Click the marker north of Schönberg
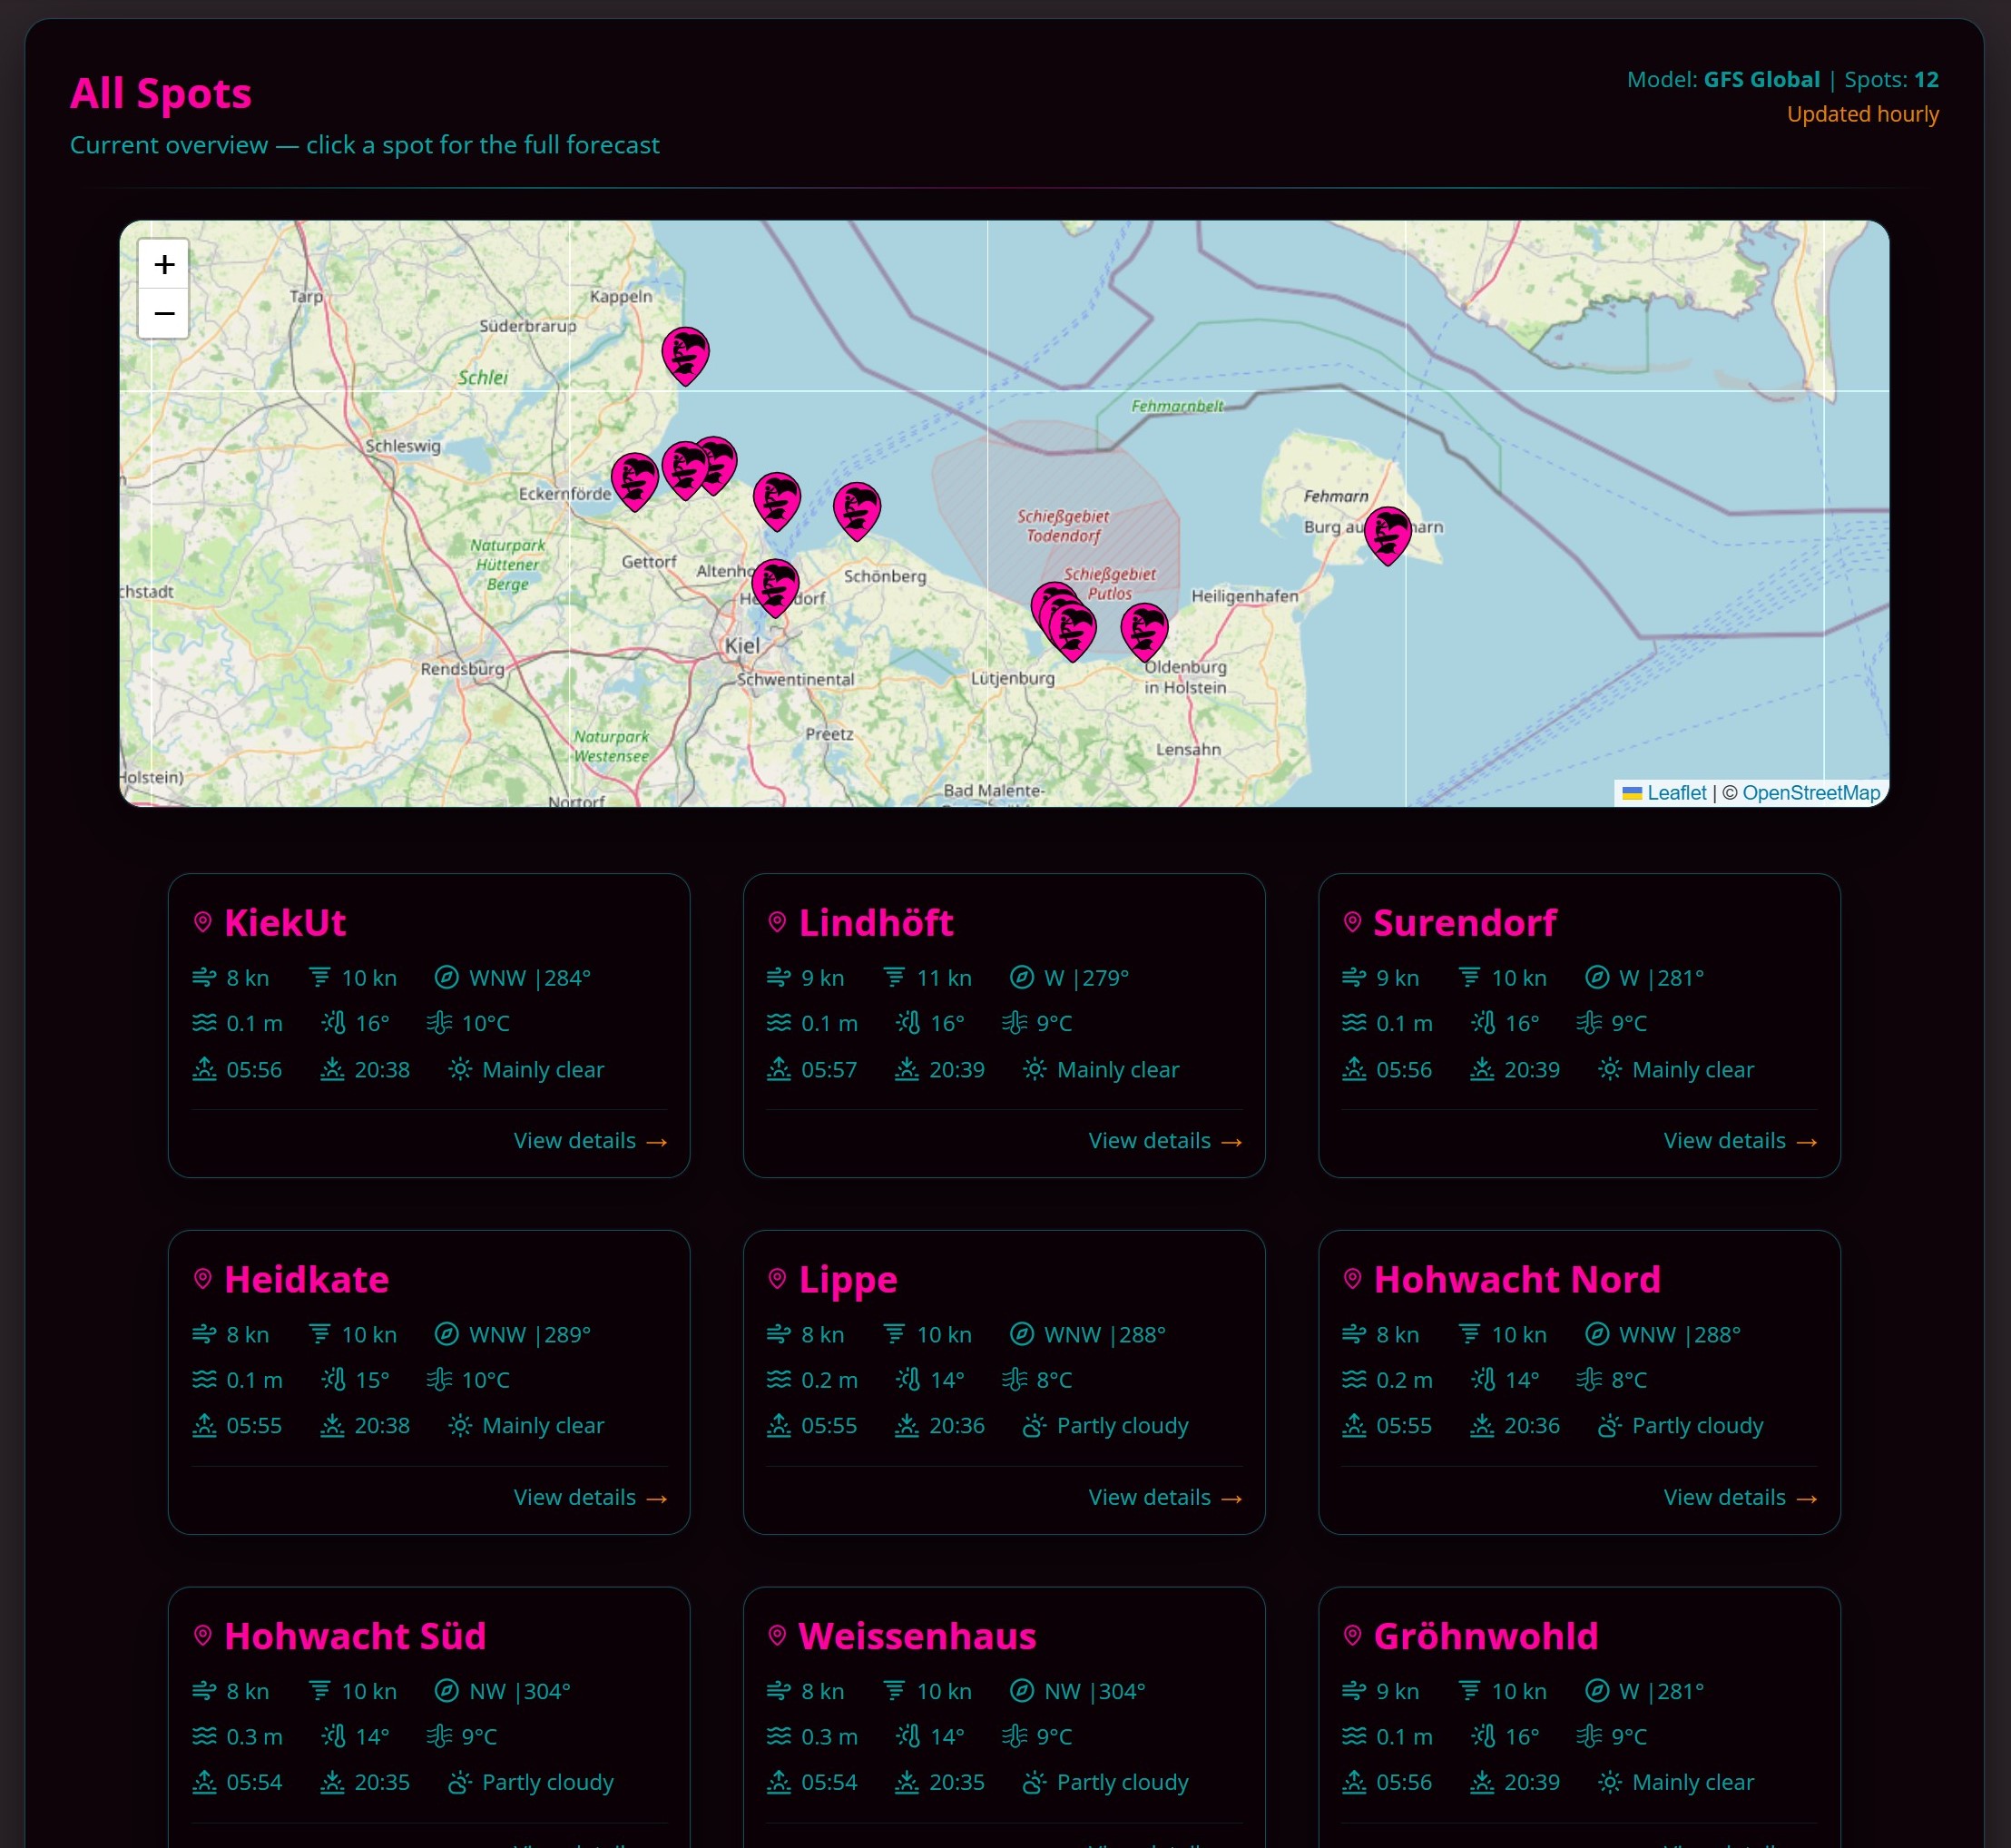The height and width of the screenshot is (1848, 2011). (857, 508)
